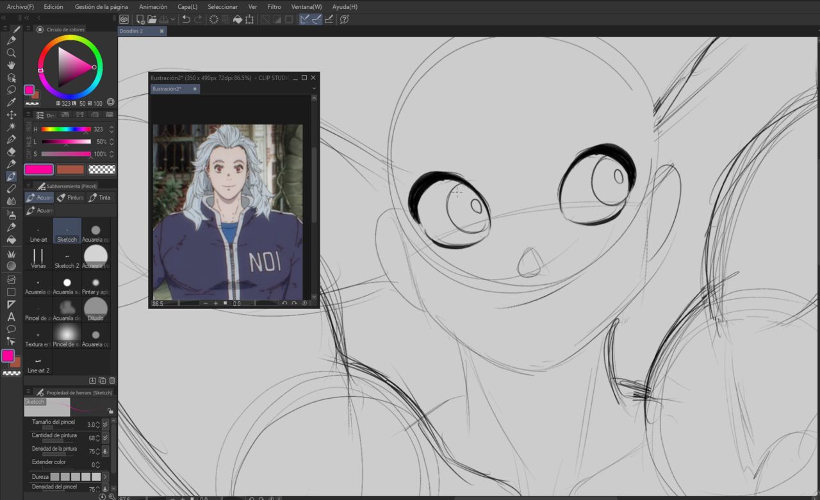Open the Ayuda menu
820x500 pixels.
click(x=345, y=6)
